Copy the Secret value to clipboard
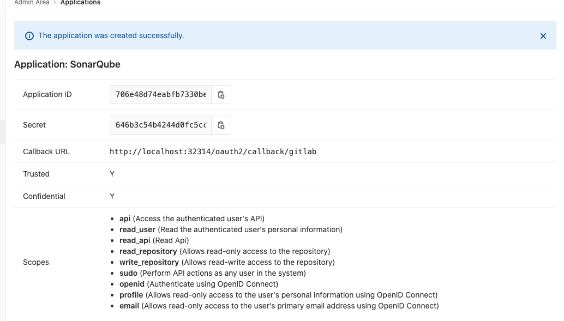Image resolution: width=564 pixels, height=321 pixels. [x=221, y=125]
